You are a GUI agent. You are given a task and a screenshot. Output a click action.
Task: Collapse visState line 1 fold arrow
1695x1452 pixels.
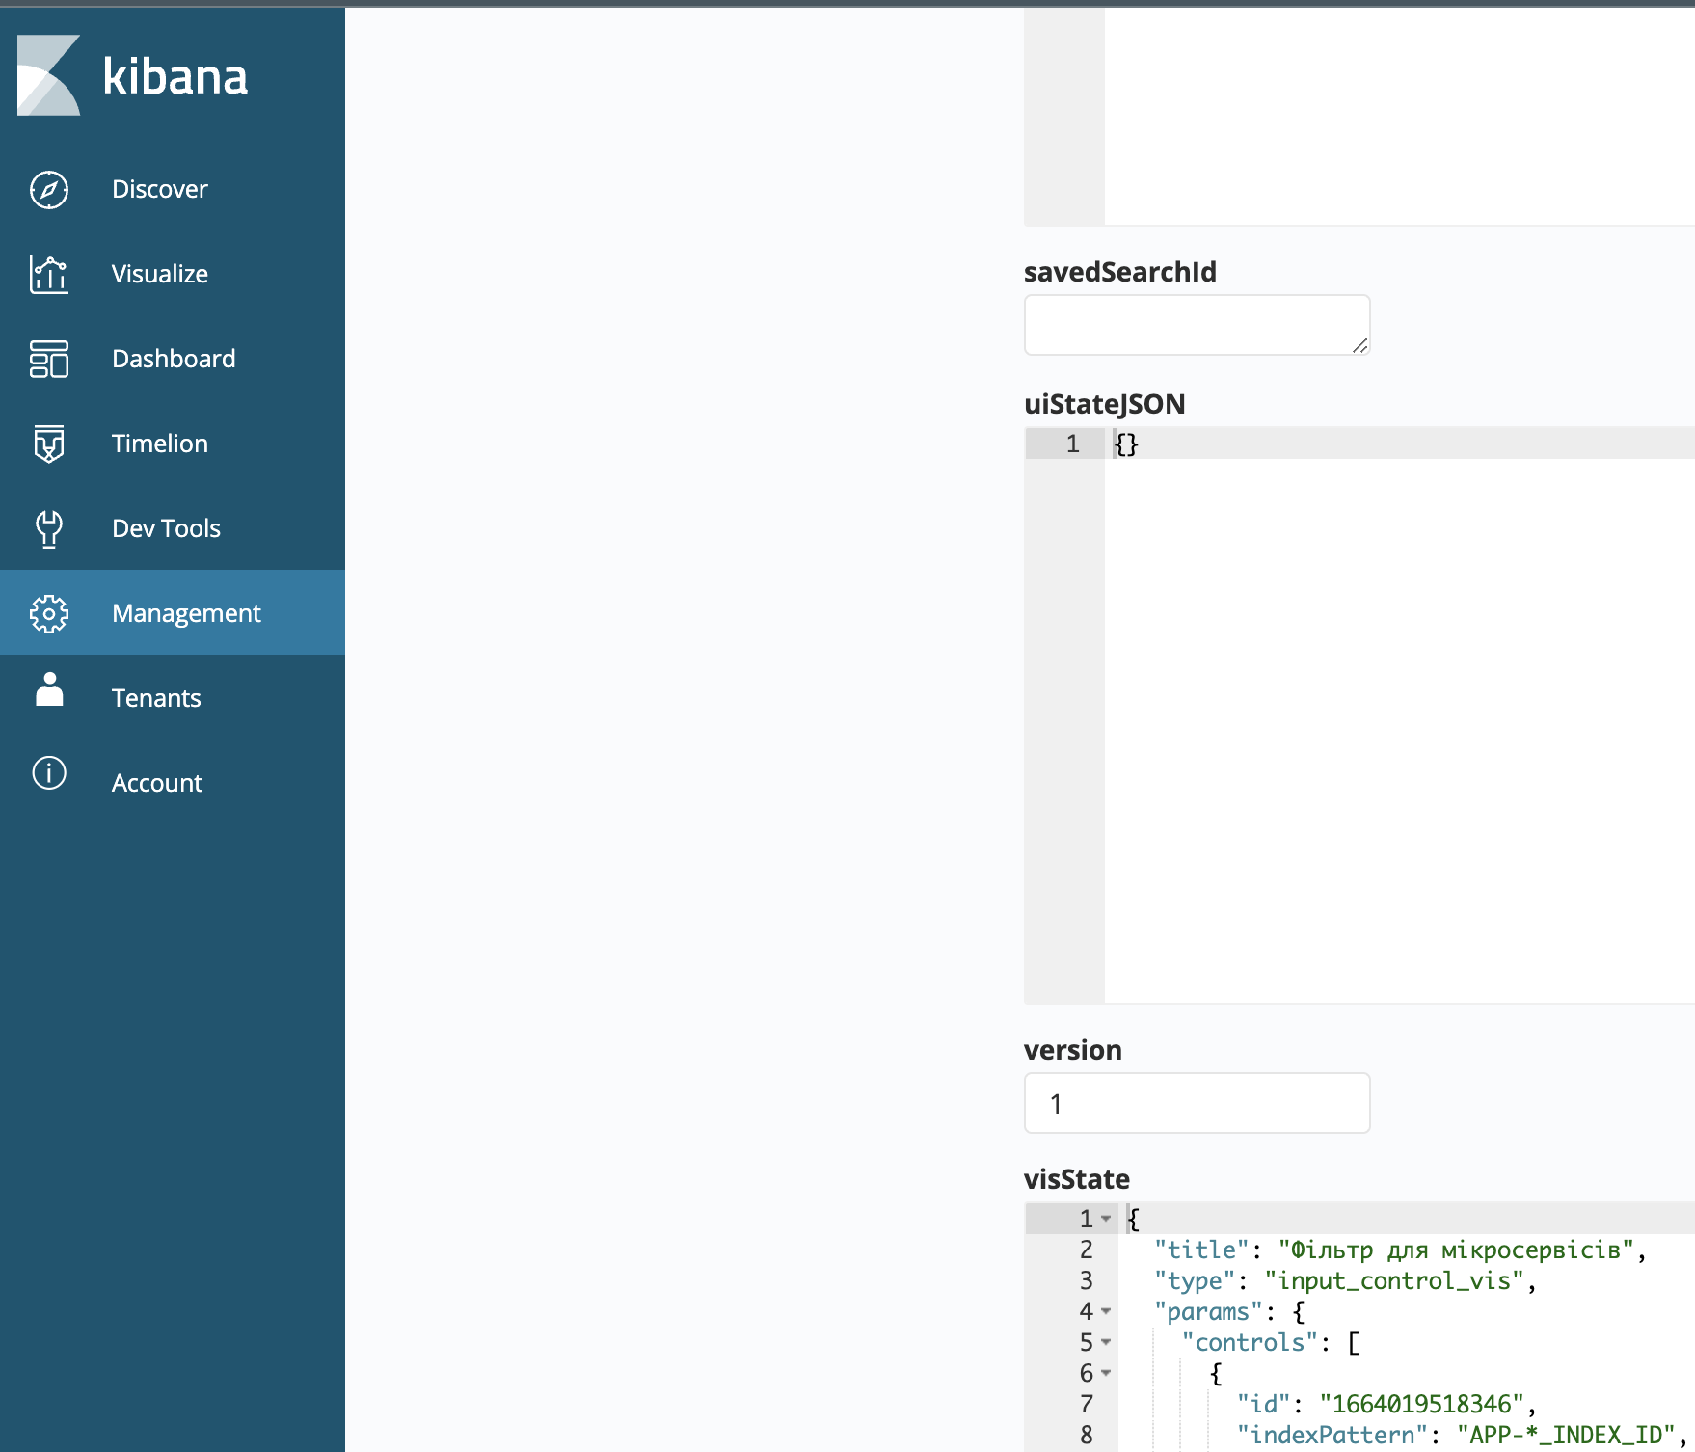point(1106,1219)
